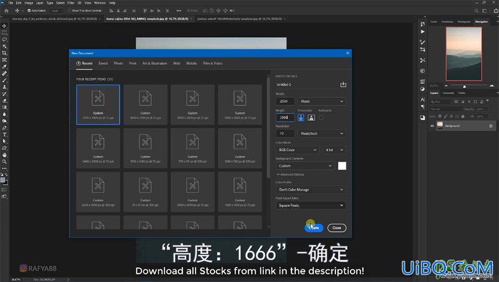The image size is (499, 282).
Task: Switch to the Art & Illustration tab
Action: pos(155,63)
